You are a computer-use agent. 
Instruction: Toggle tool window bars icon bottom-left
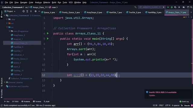pyautogui.click(x=2, y=105)
